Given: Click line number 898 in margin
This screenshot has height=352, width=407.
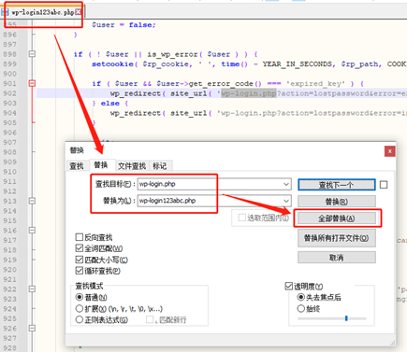Looking at the screenshot, I should 10,54.
